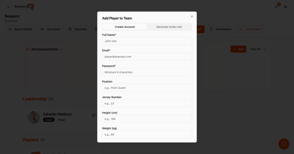294x154 pixels.
Task: Open Live Game
Action: tap(51, 29)
